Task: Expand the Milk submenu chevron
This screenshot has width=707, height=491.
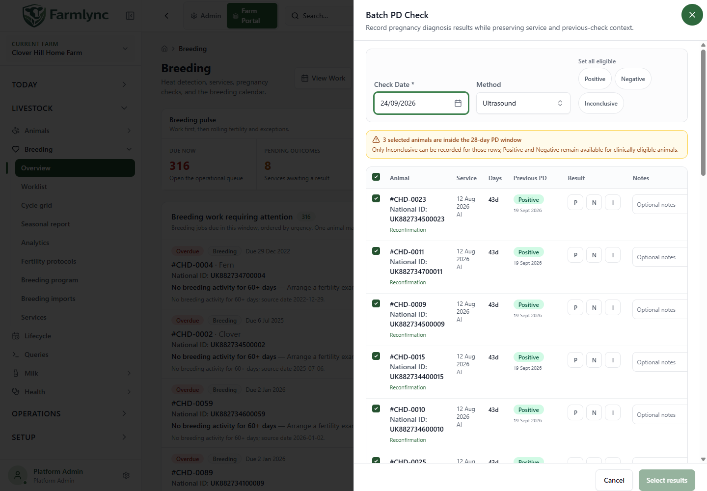Action: point(129,373)
